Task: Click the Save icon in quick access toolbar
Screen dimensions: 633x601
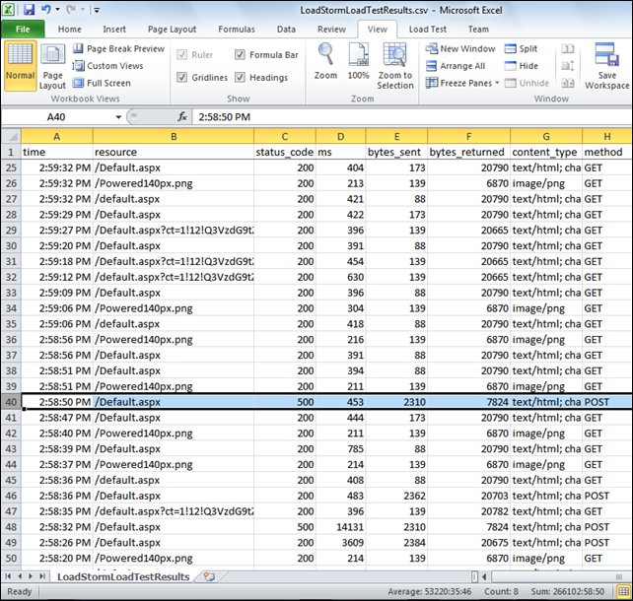Action: [29, 9]
